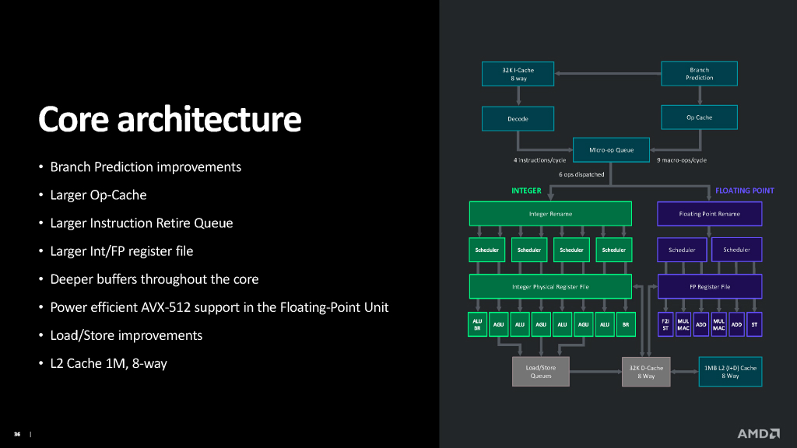Select the 32K I-Cache 8 way block
The image size is (797, 448).
click(518, 74)
